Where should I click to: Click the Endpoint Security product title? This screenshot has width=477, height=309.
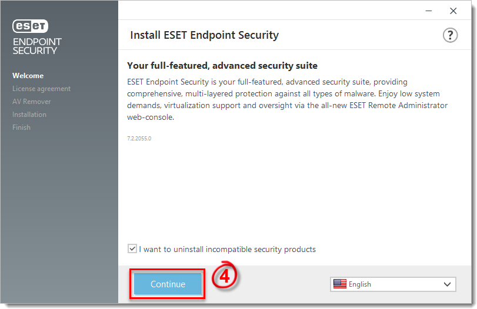pos(37,46)
